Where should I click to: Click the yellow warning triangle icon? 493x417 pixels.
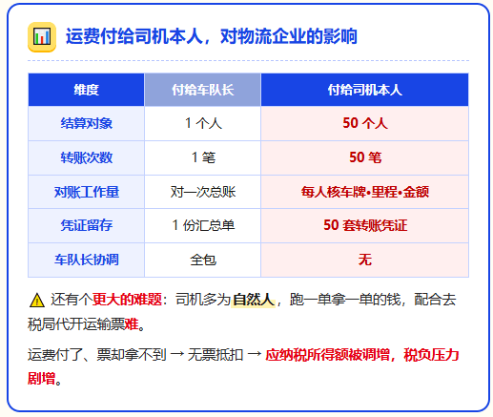[x=37, y=300]
